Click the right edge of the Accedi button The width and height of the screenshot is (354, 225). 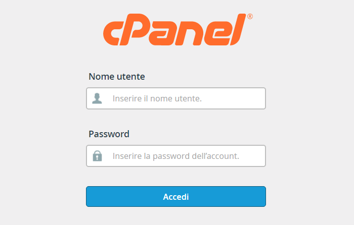[x=263, y=196]
